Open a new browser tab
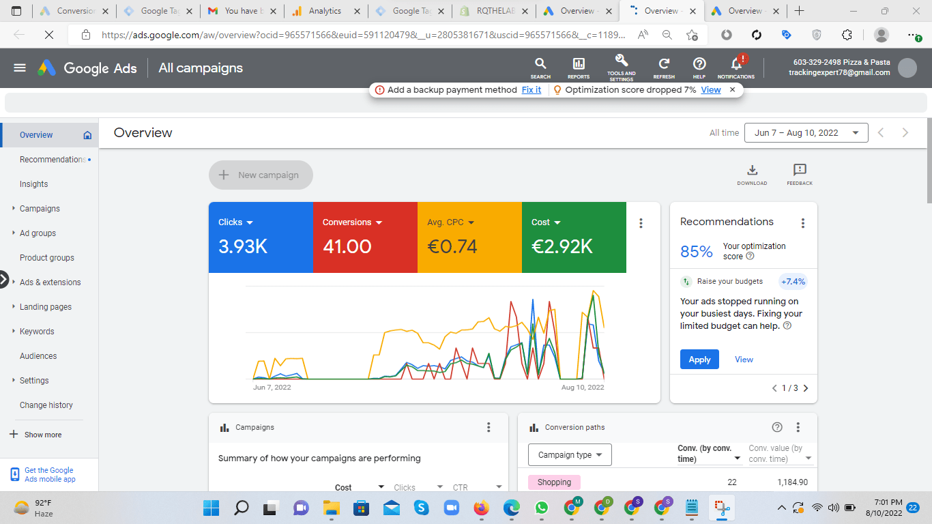The image size is (932, 524). pyautogui.click(x=800, y=11)
